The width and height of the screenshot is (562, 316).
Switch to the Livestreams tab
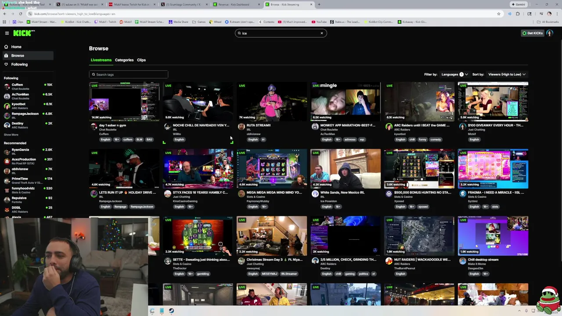[101, 60]
